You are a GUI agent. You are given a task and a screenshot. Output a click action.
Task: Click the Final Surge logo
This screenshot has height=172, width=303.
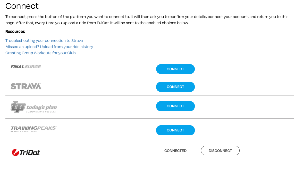click(26, 67)
